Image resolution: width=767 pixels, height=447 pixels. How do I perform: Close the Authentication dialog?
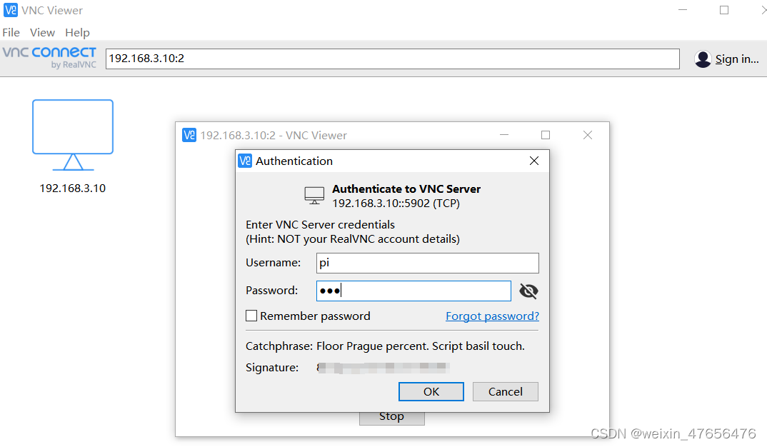click(534, 161)
